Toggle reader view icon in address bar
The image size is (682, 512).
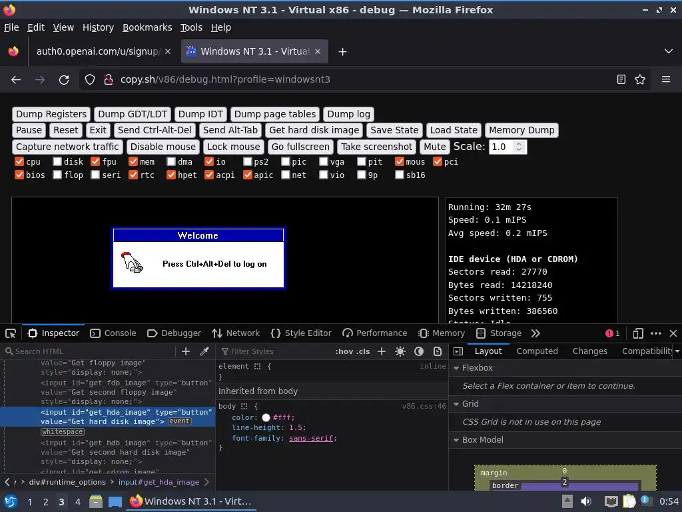tap(621, 79)
